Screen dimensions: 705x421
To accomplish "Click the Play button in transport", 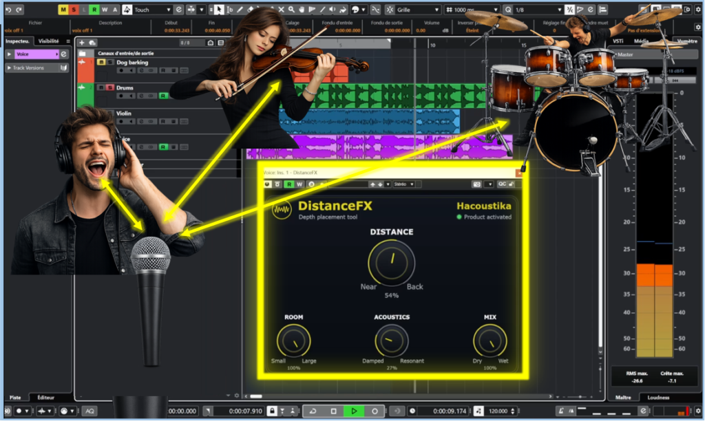I will [x=354, y=411].
